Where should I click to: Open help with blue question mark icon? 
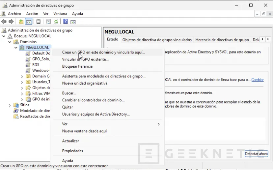click(x=66, y=22)
